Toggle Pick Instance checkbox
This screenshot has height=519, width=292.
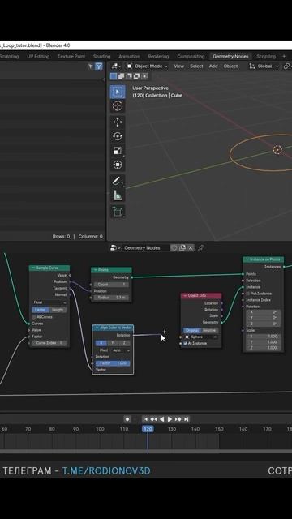click(x=248, y=294)
